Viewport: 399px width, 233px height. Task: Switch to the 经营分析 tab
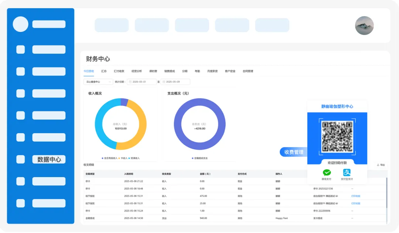(x=137, y=71)
